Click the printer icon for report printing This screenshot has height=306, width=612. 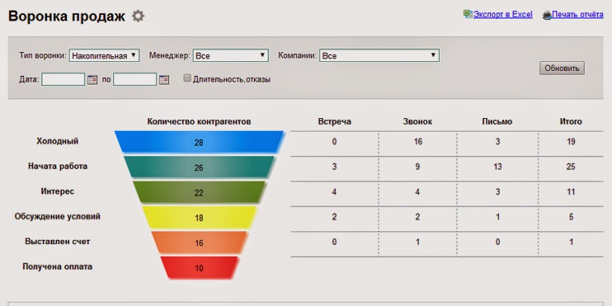547,15
